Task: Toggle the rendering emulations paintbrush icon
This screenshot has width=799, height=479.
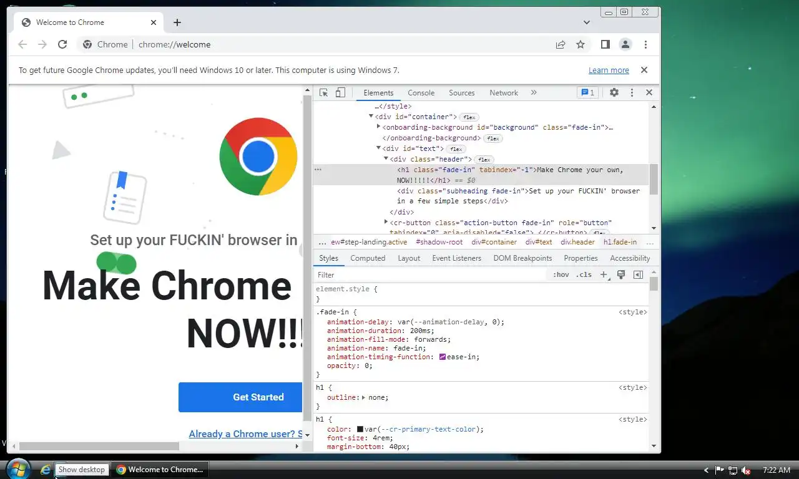Action: (x=621, y=274)
